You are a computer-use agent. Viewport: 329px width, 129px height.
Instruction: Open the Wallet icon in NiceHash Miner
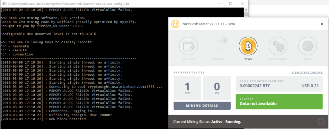[x=188, y=46]
